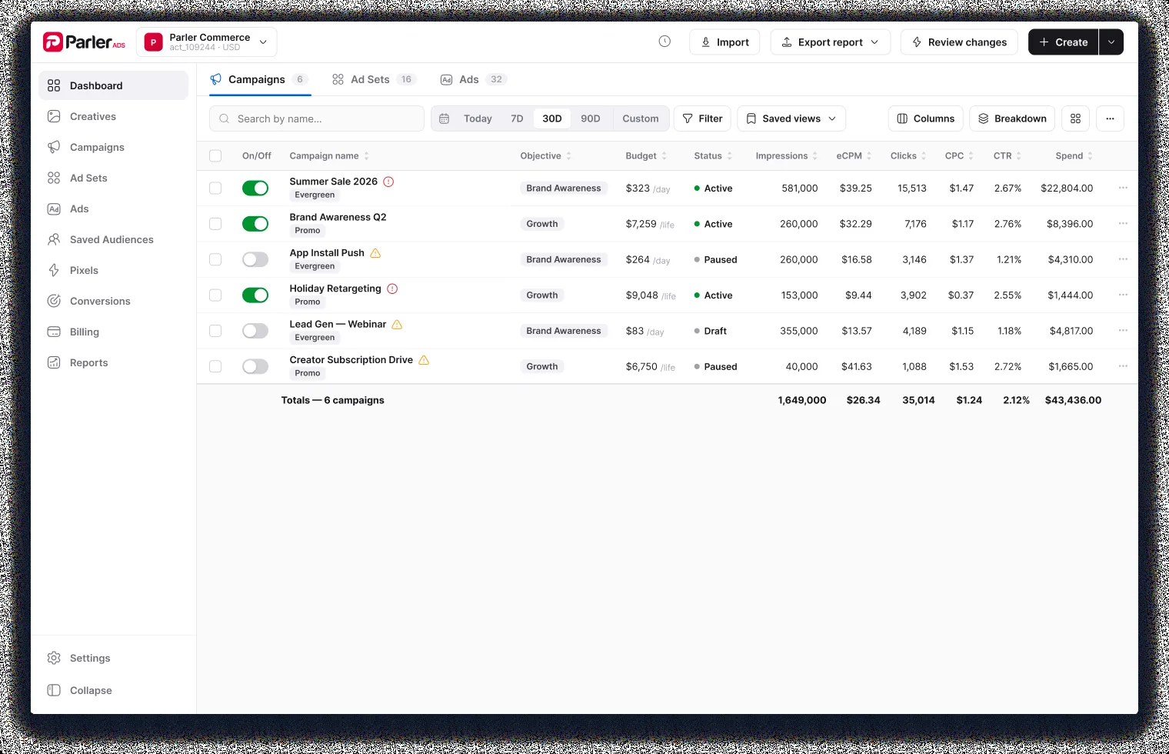Screen dimensions: 1169x754
Task: Select the Custom date range
Action: tap(641, 118)
